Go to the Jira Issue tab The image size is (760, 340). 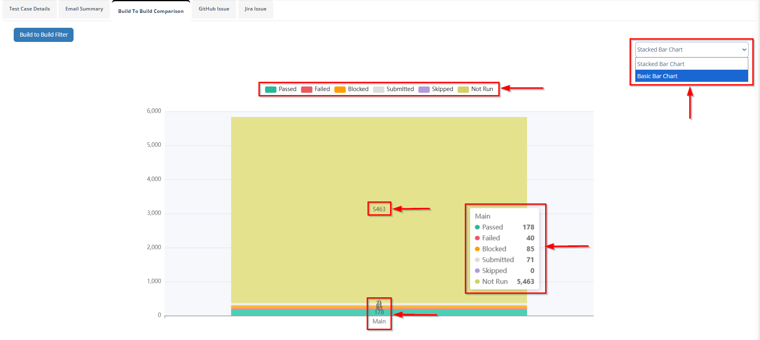(255, 9)
